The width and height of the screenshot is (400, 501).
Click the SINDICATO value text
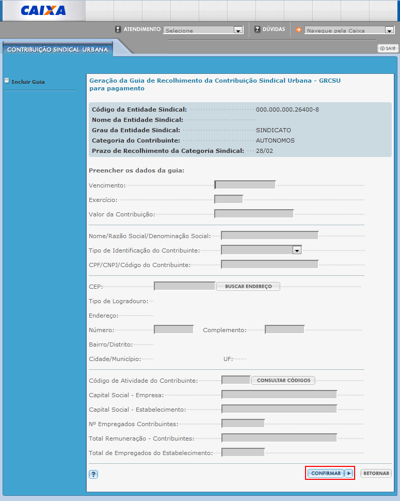274,130
